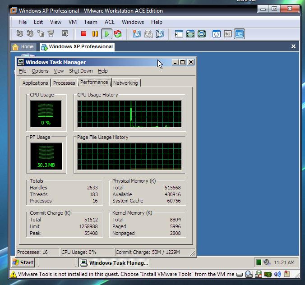Viewport: 305px width, 285px height.
Task: Click the first stacked power toolbar icon
Action: 20,33
